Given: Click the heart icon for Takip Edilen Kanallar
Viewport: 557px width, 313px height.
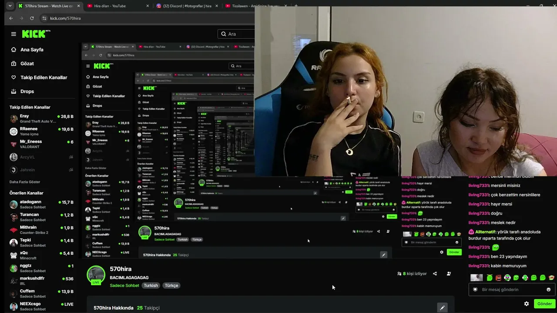Looking at the screenshot, I should (13, 77).
